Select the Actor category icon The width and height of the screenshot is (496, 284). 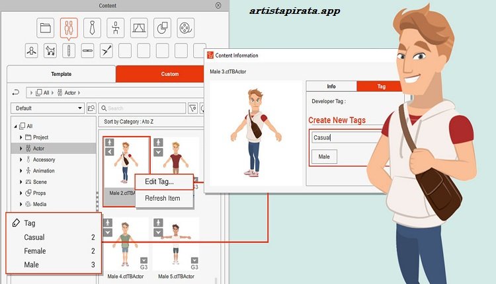tap(69, 28)
